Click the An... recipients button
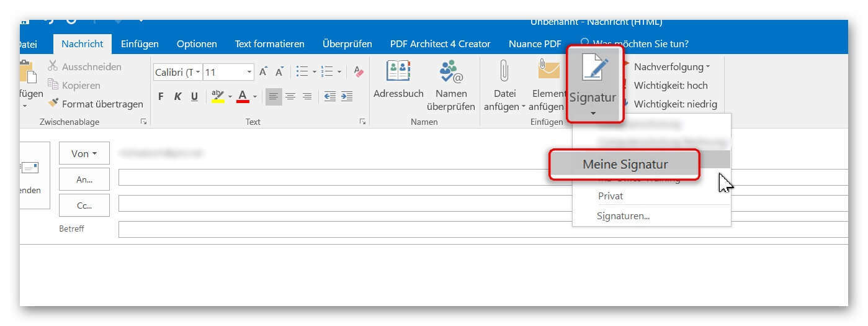The image size is (868, 326). (x=84, y=179)
